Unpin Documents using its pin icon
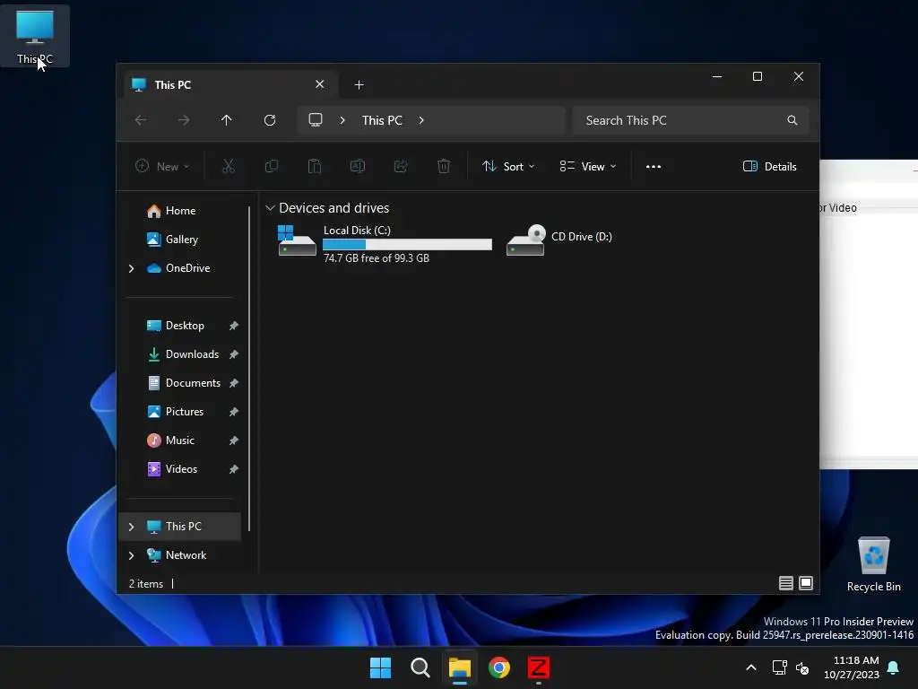The image size is (918, 689). 234,383
